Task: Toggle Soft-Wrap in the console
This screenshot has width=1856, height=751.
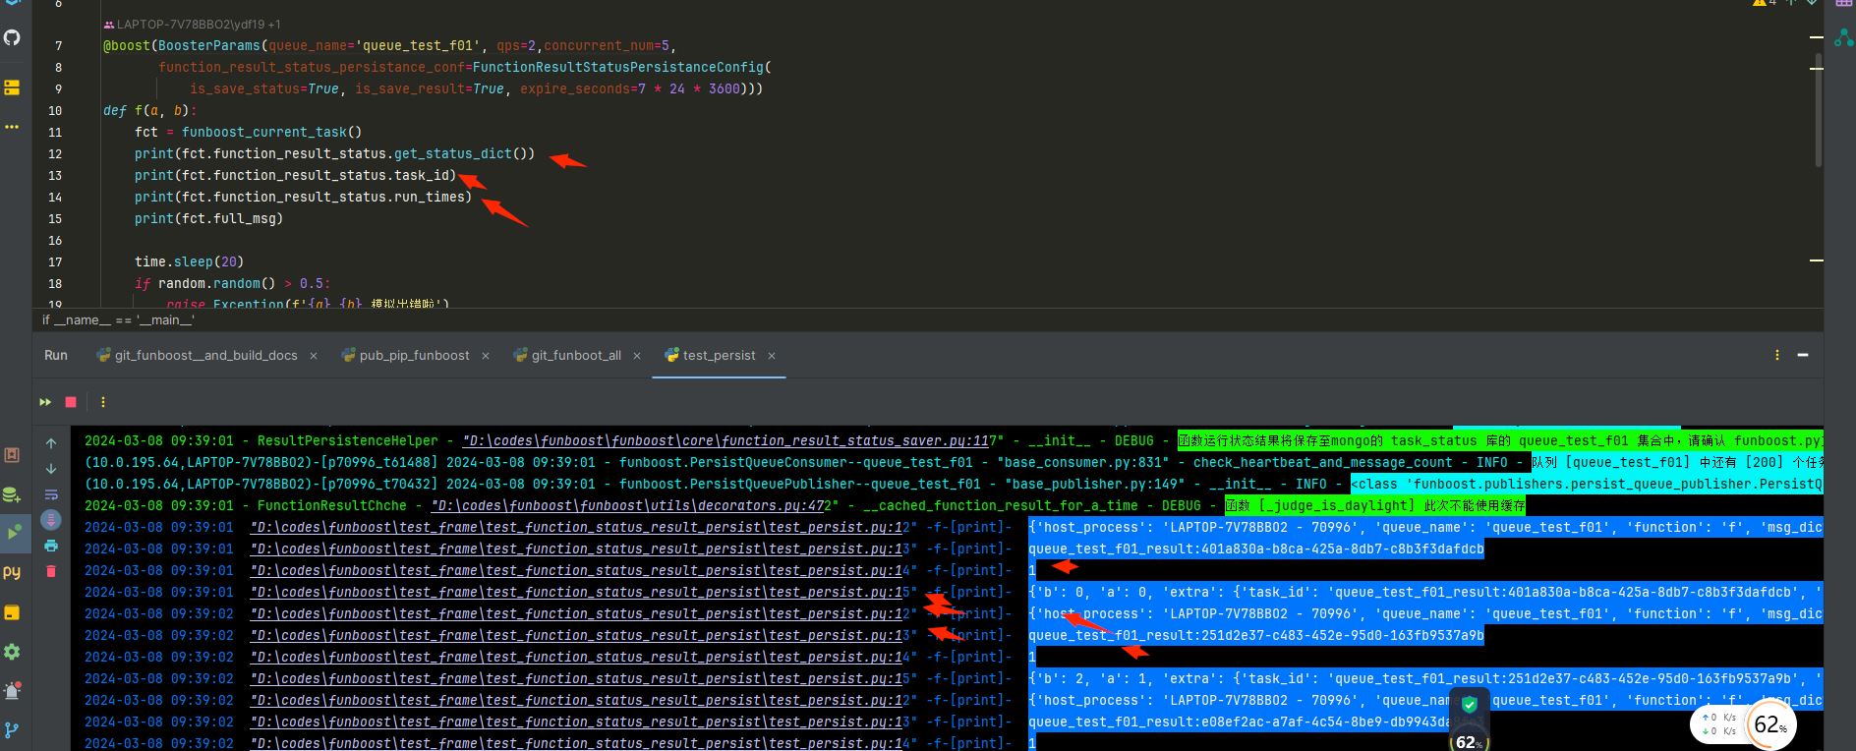Action: 51,494
